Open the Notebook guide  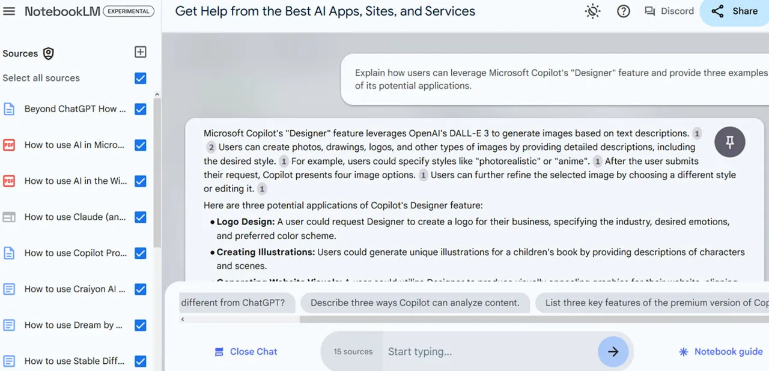click(720, 352)
